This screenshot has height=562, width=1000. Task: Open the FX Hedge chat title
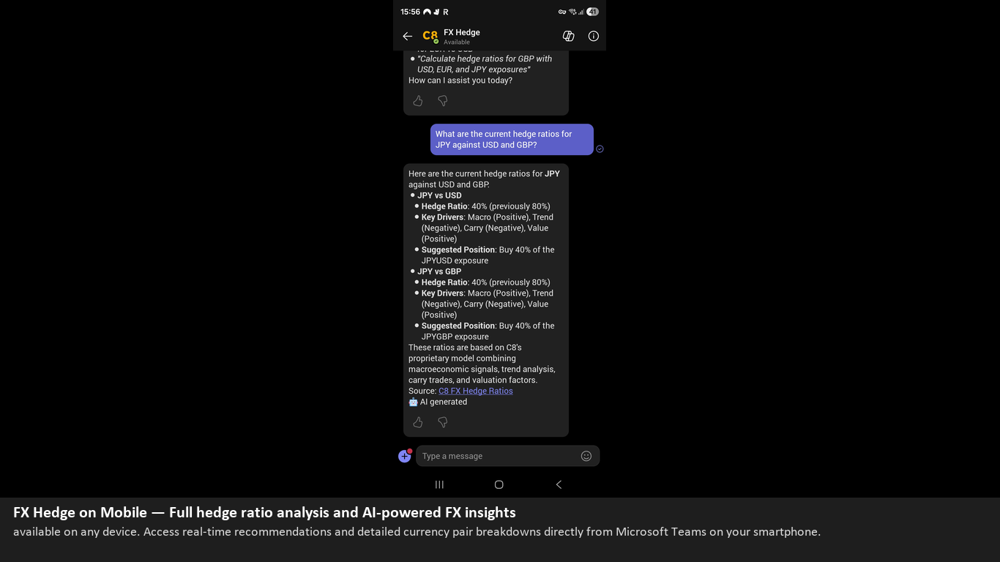pos(462,32)
